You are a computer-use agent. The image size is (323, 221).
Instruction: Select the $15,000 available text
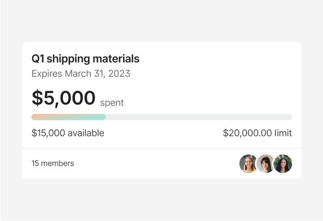point(68,133)
